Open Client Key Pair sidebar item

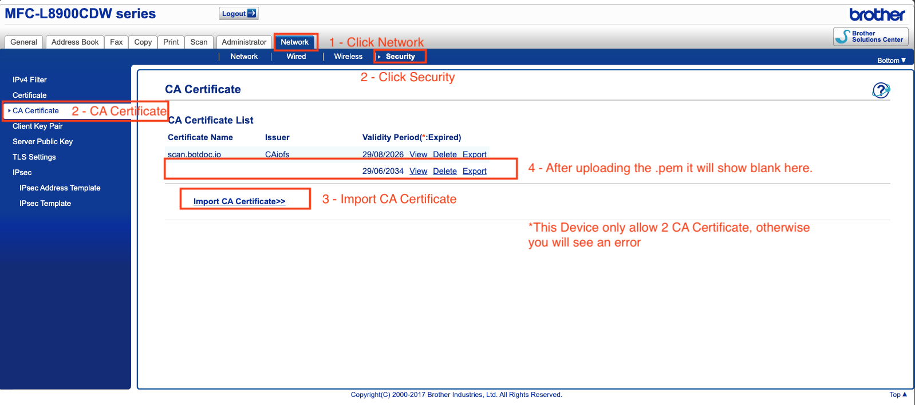point(38,126)
